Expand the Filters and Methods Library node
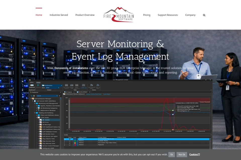Image resolution: width=241 pixels, height=160 pixels. (x=36, y=115)
